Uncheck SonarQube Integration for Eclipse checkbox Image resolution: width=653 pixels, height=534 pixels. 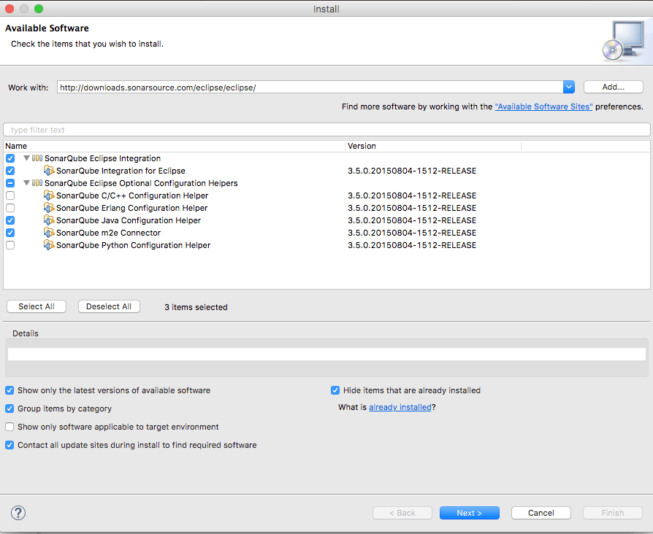click(x=10, y=171)
